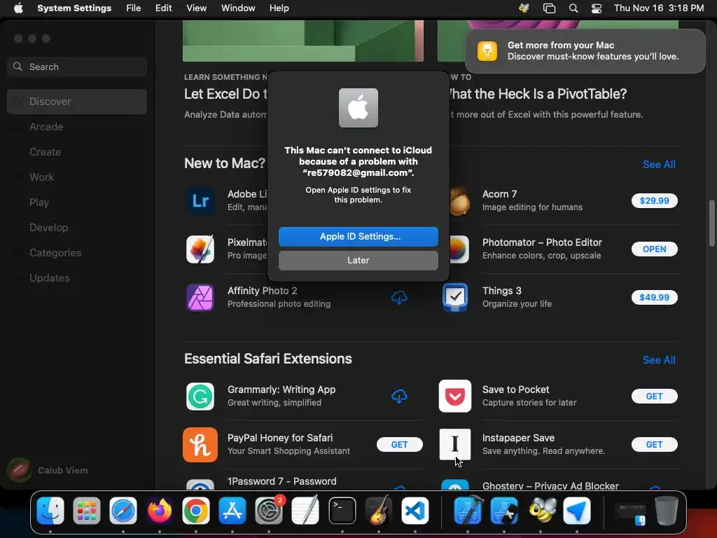Open the Play section
Screen dimensions: 717x538
click(x=77, y=202)
